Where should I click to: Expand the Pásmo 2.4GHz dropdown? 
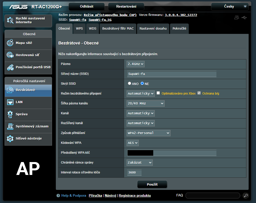pos(135,64)
